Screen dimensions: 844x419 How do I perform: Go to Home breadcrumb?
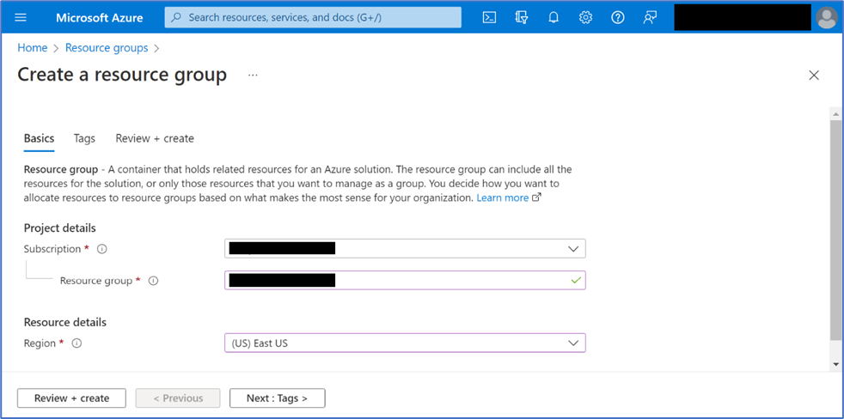point(33,48)
